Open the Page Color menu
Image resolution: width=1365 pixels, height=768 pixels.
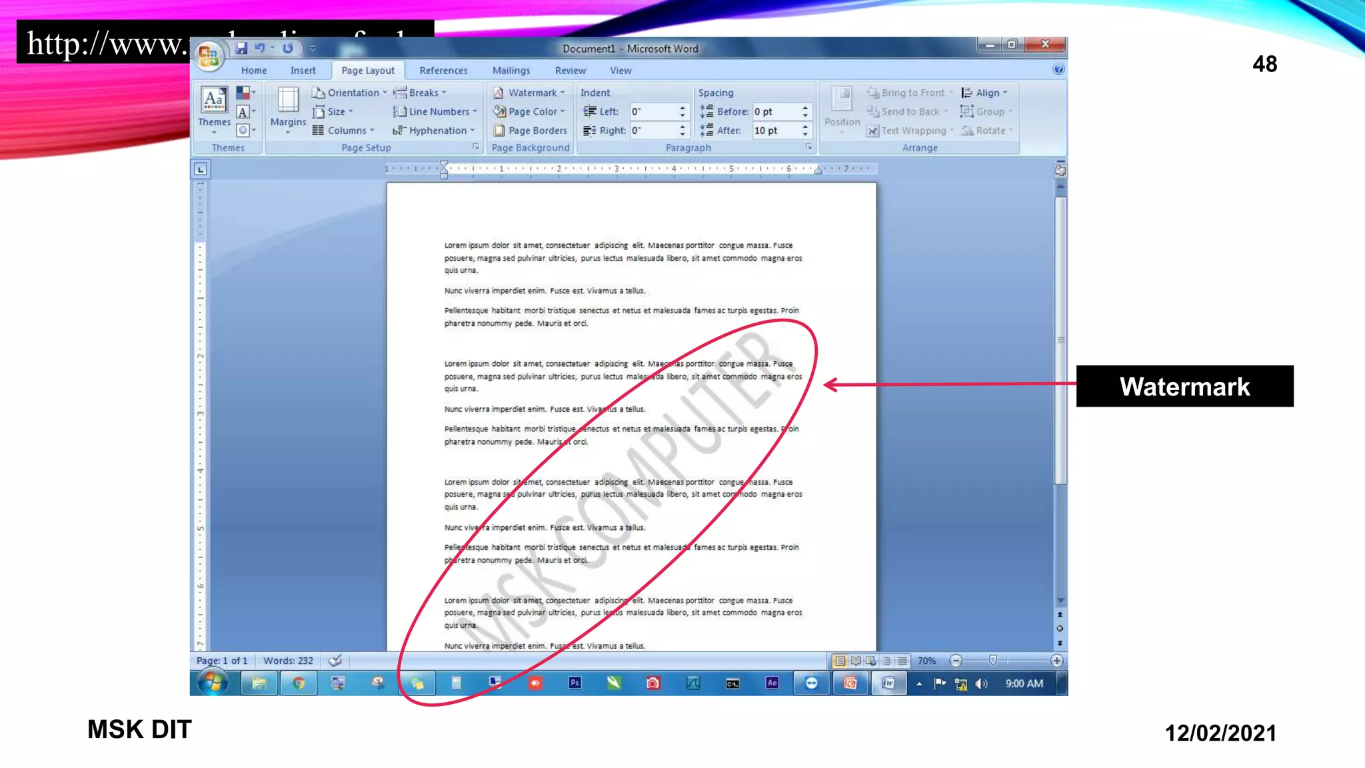531,111
